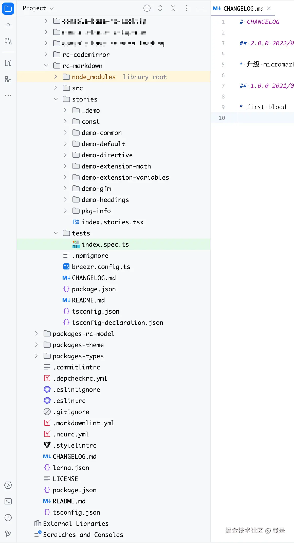The width and height of the screenshot is (294, 543).
Task: Open Project panel options menu
Action: [187, 8]
